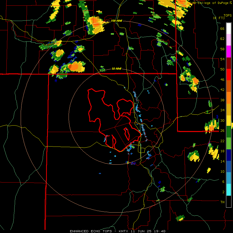This screenshot has height=233, width=233.
Task: Click the cyan legend swatch
Action: pyautogui.click(x=229, y=190)
